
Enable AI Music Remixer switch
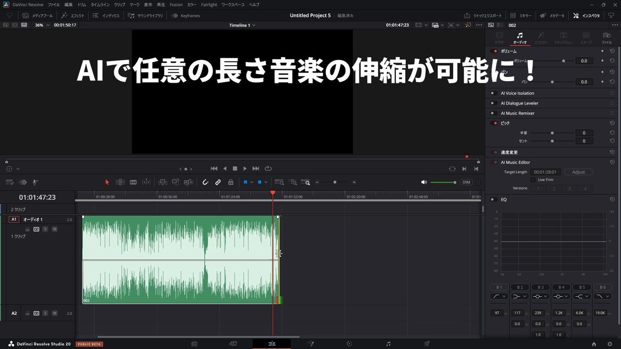click(x=494, y=113)
